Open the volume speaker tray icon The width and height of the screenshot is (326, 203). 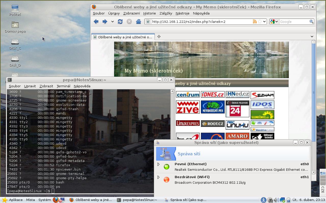click(x=276, y=200)
